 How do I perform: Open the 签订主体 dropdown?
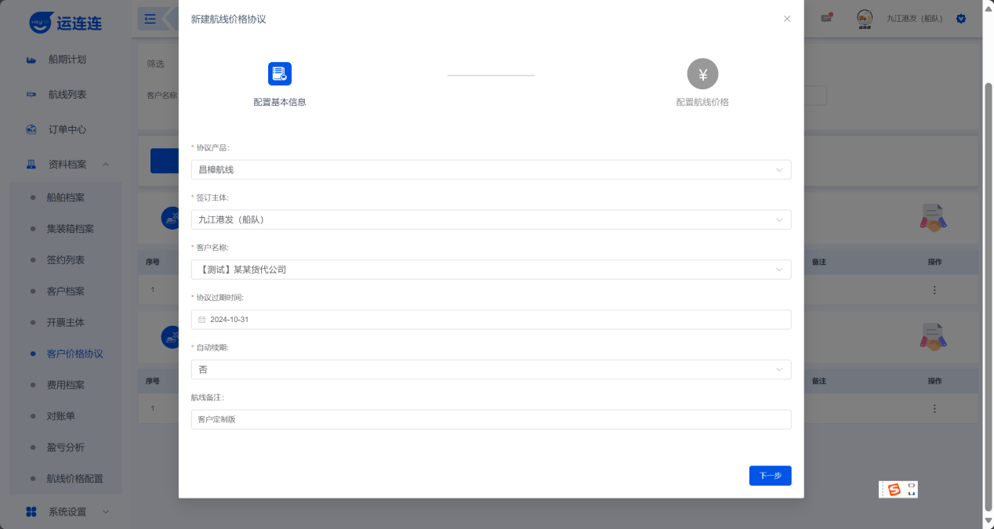click(491, 219)
